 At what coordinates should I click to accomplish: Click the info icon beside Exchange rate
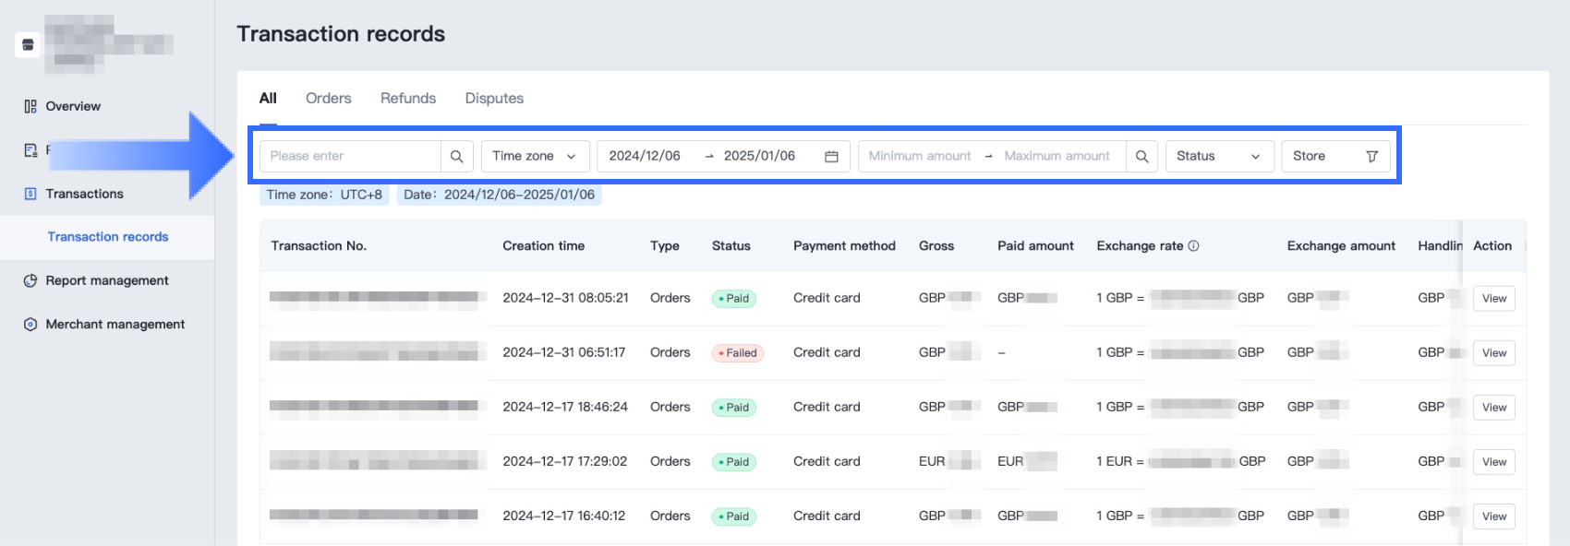(x=1193, y=246)
